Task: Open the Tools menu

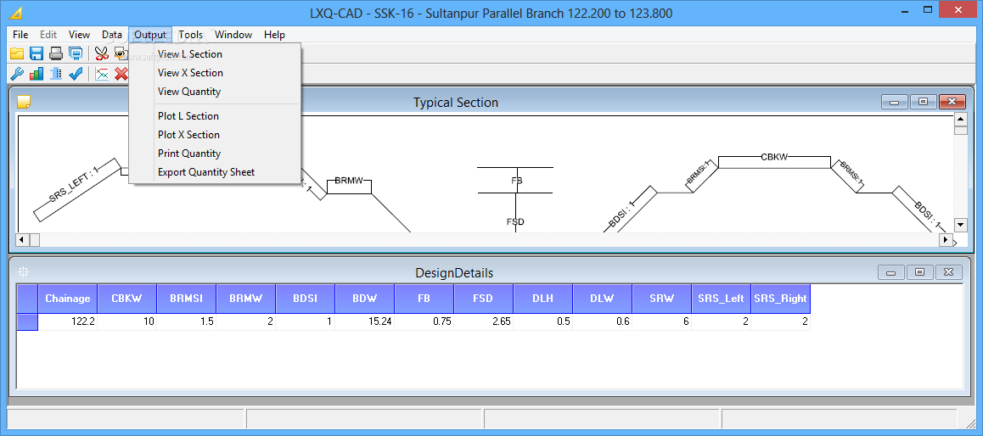Action: coord(190,35)
